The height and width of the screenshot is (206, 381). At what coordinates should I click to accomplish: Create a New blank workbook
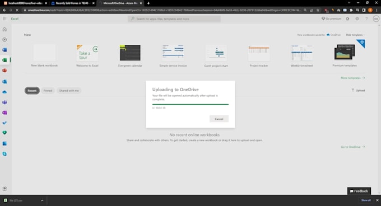point(44,55)
